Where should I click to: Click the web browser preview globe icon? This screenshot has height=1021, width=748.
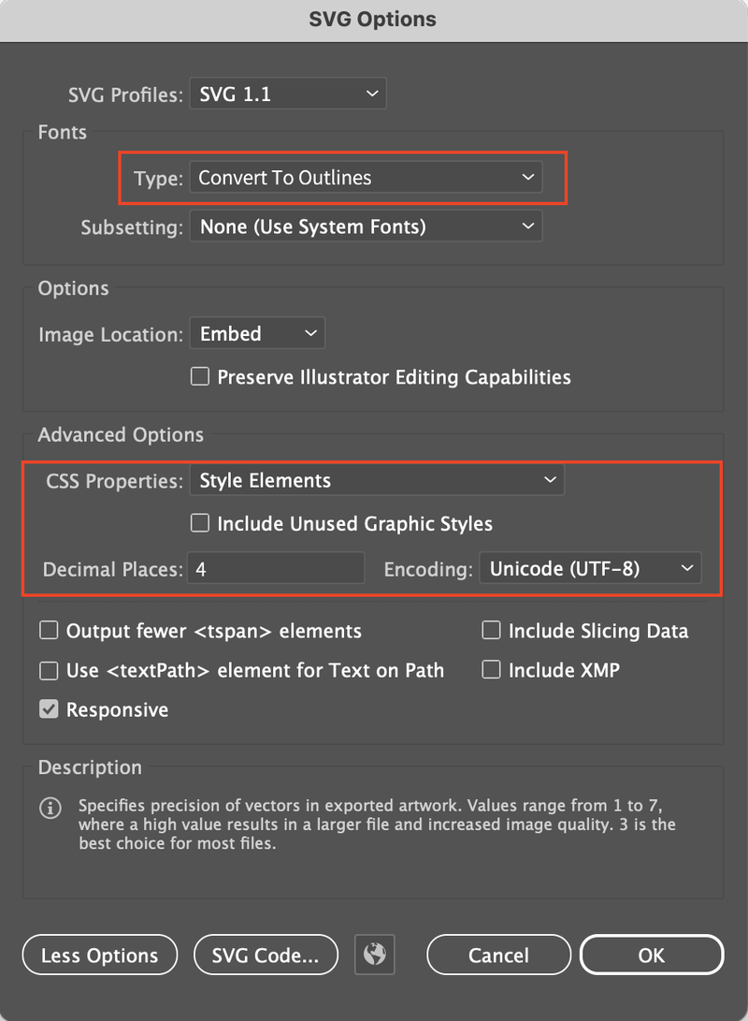point(374,955)
